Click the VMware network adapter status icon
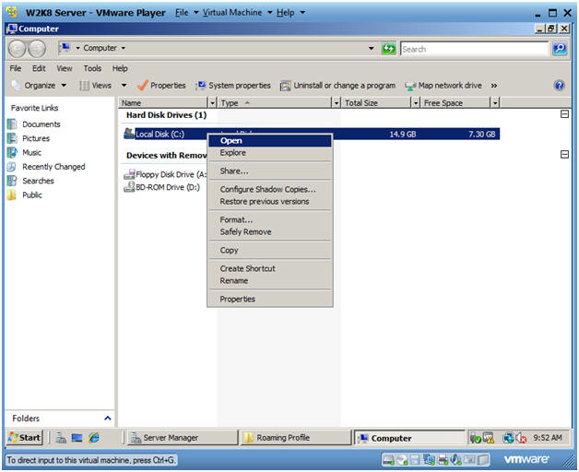The width and height of the screenshot is (579, 472). point(429,460)
